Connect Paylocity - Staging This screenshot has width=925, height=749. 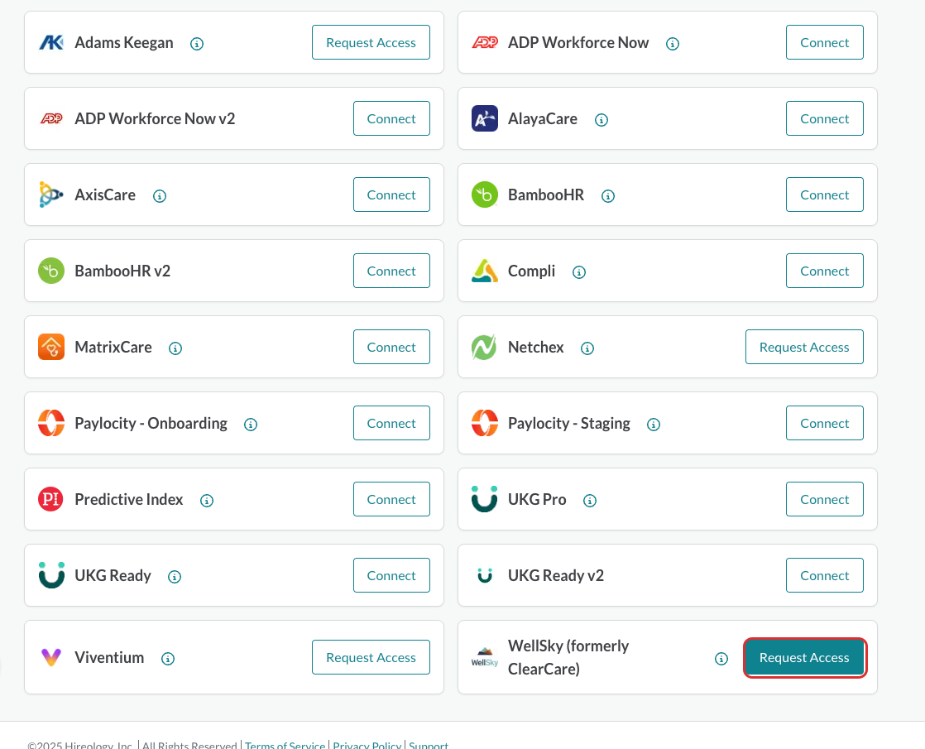(x=825, y=423)
